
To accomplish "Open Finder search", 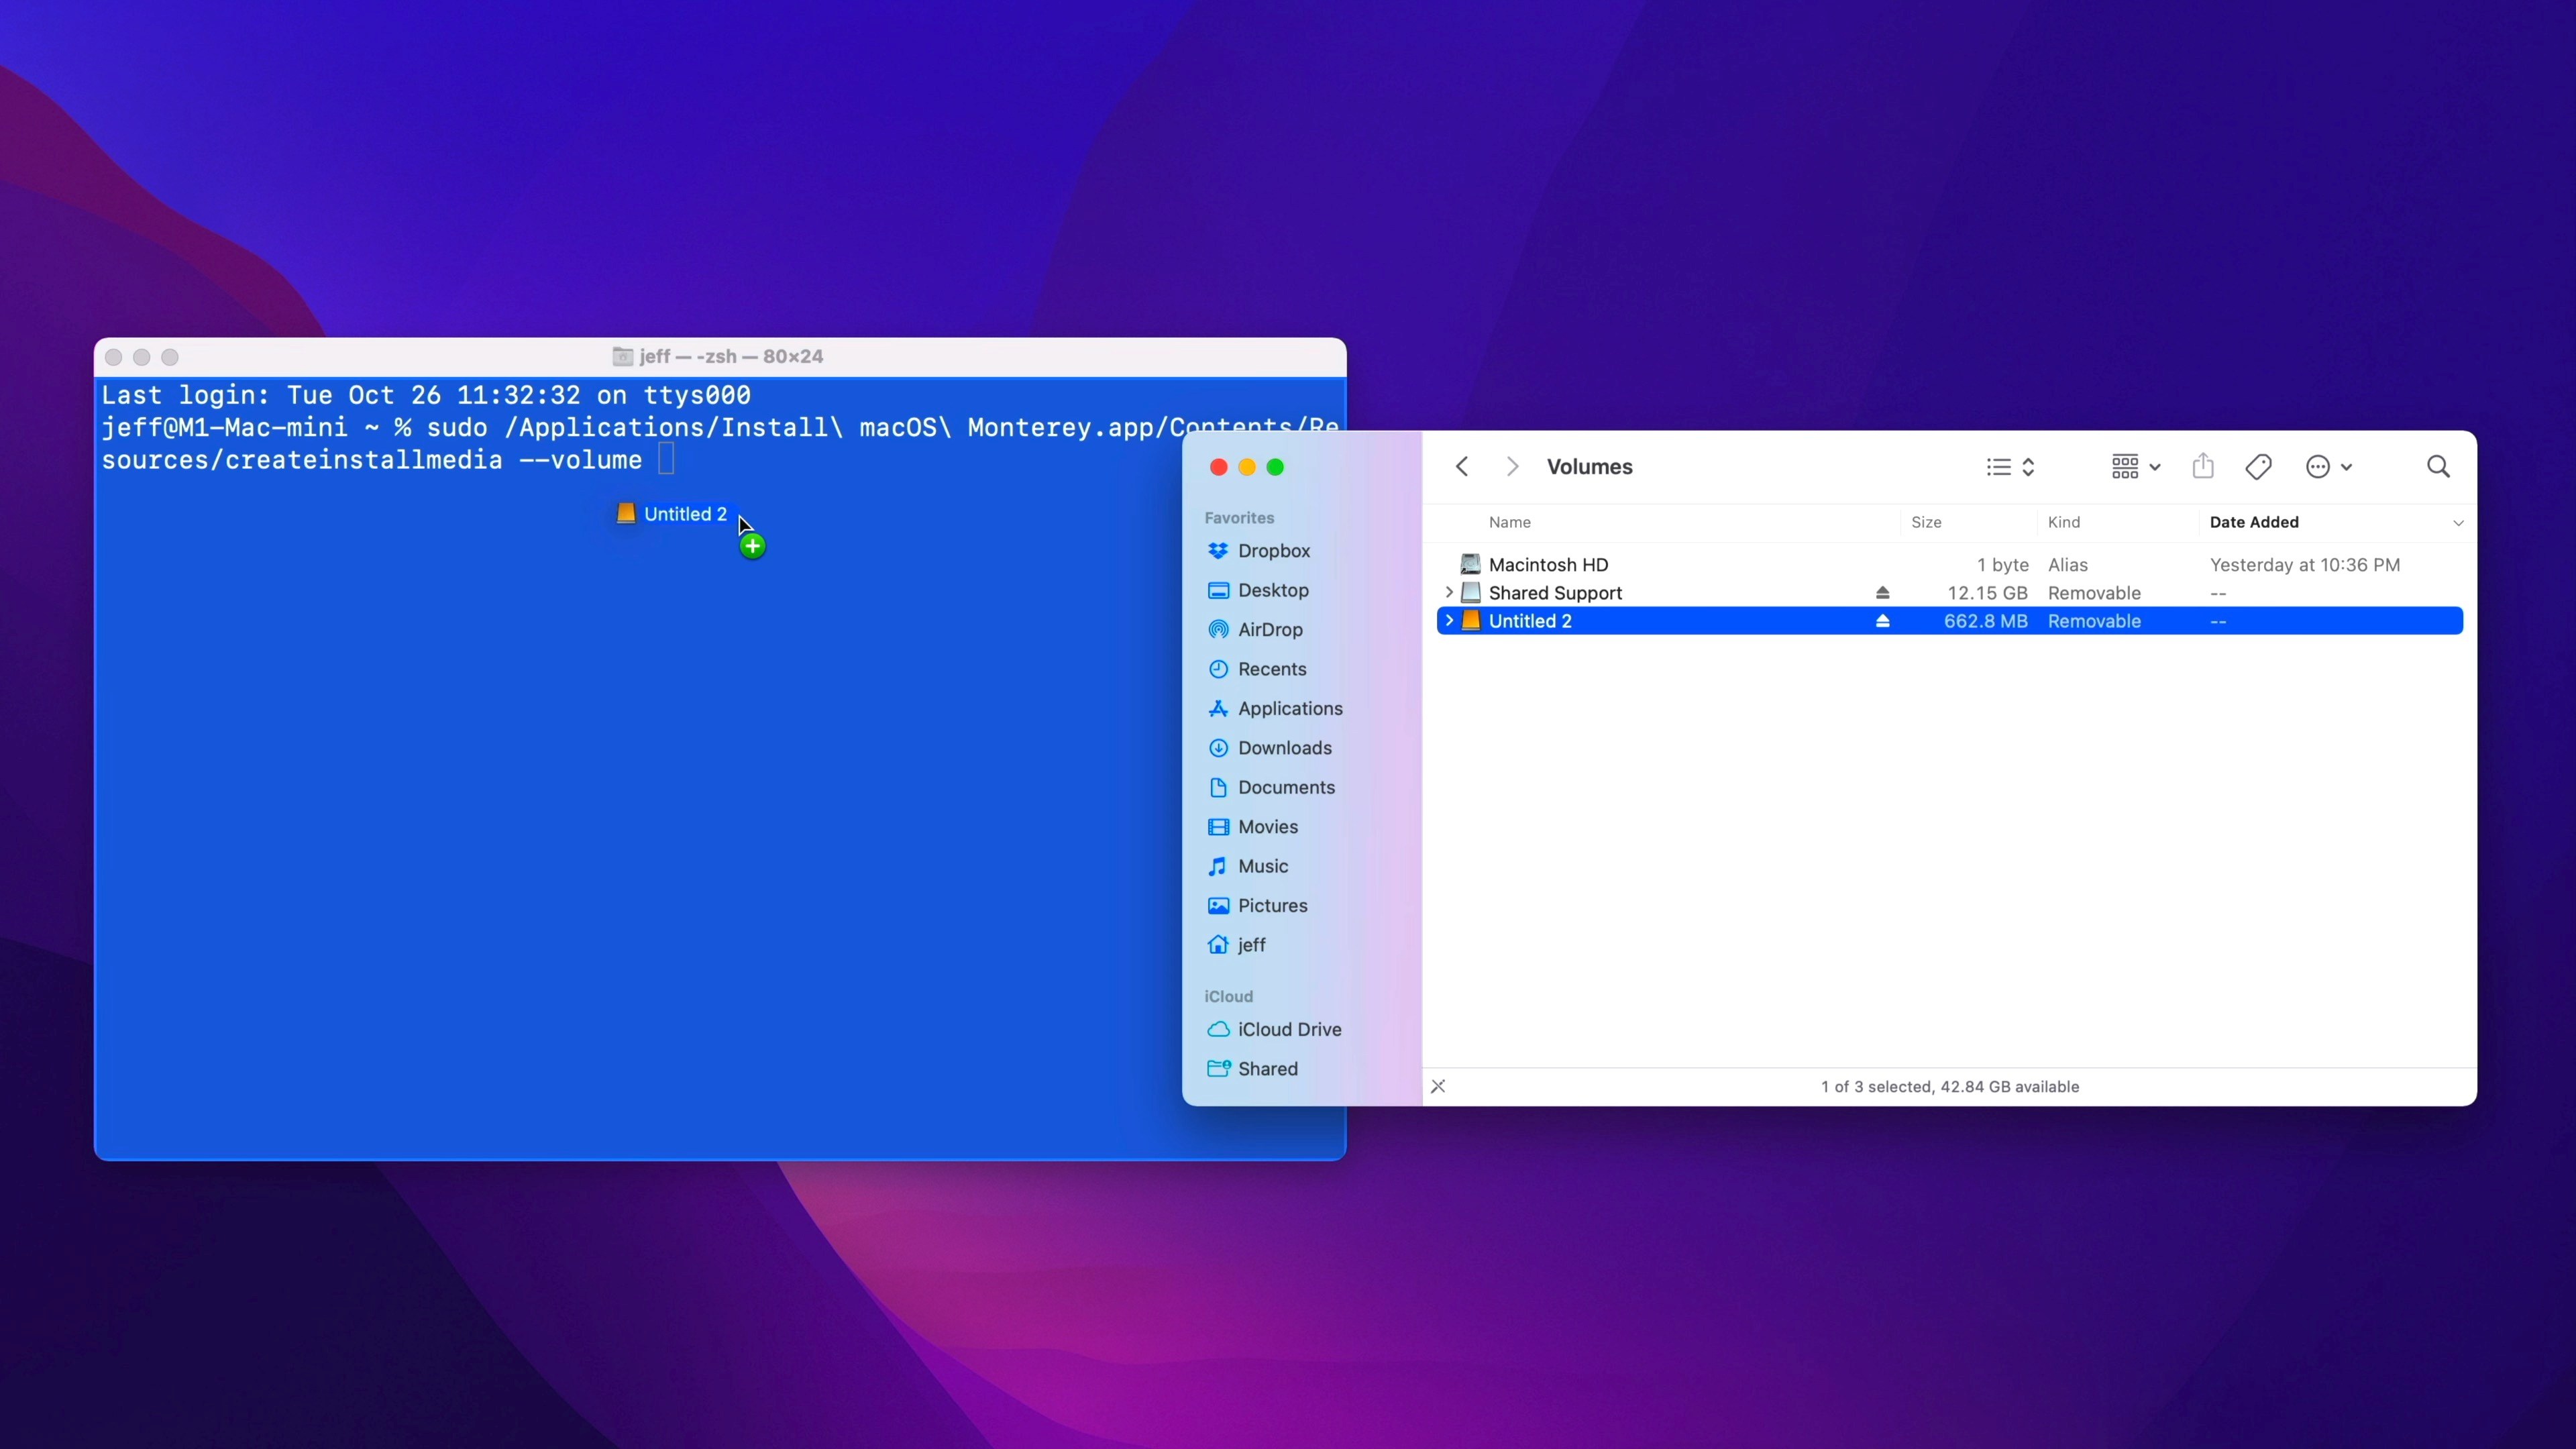I will pyautogui.click(x=2438, y=467).
